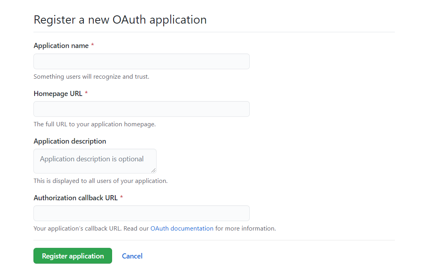Click the "Authorization callback URL" label text
437x275 pixels.
(x=76, y=198)
